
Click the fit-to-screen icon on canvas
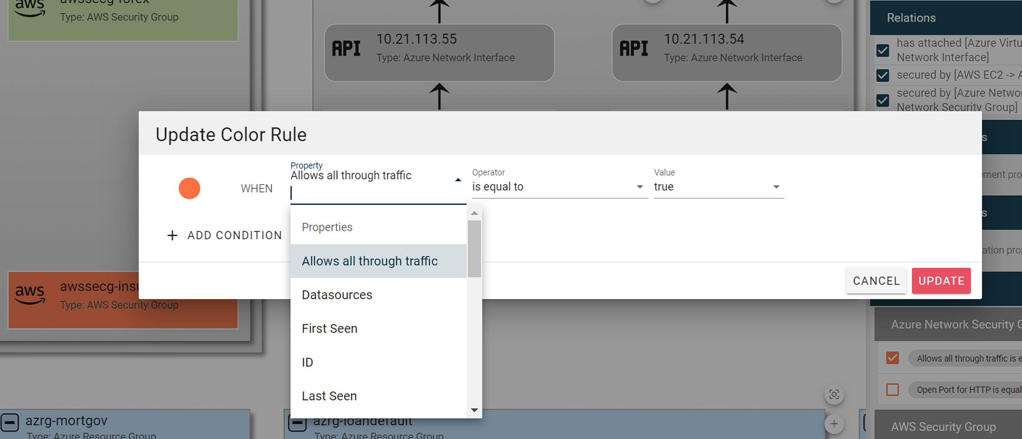[x=834, y=394]
